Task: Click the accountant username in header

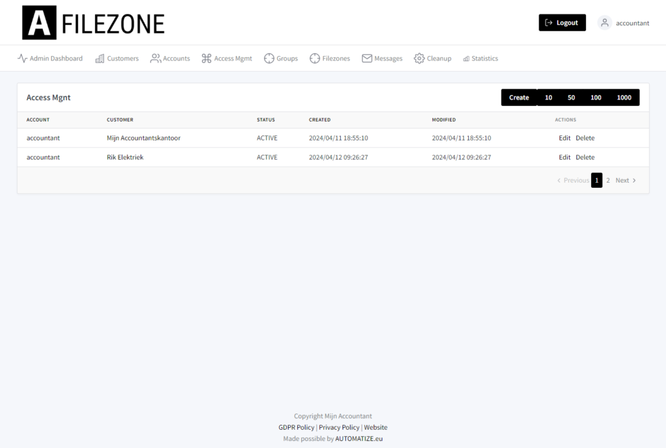Action: pos(632,23)
